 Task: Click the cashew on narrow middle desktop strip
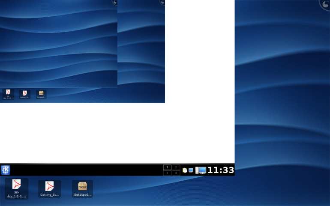162,2
